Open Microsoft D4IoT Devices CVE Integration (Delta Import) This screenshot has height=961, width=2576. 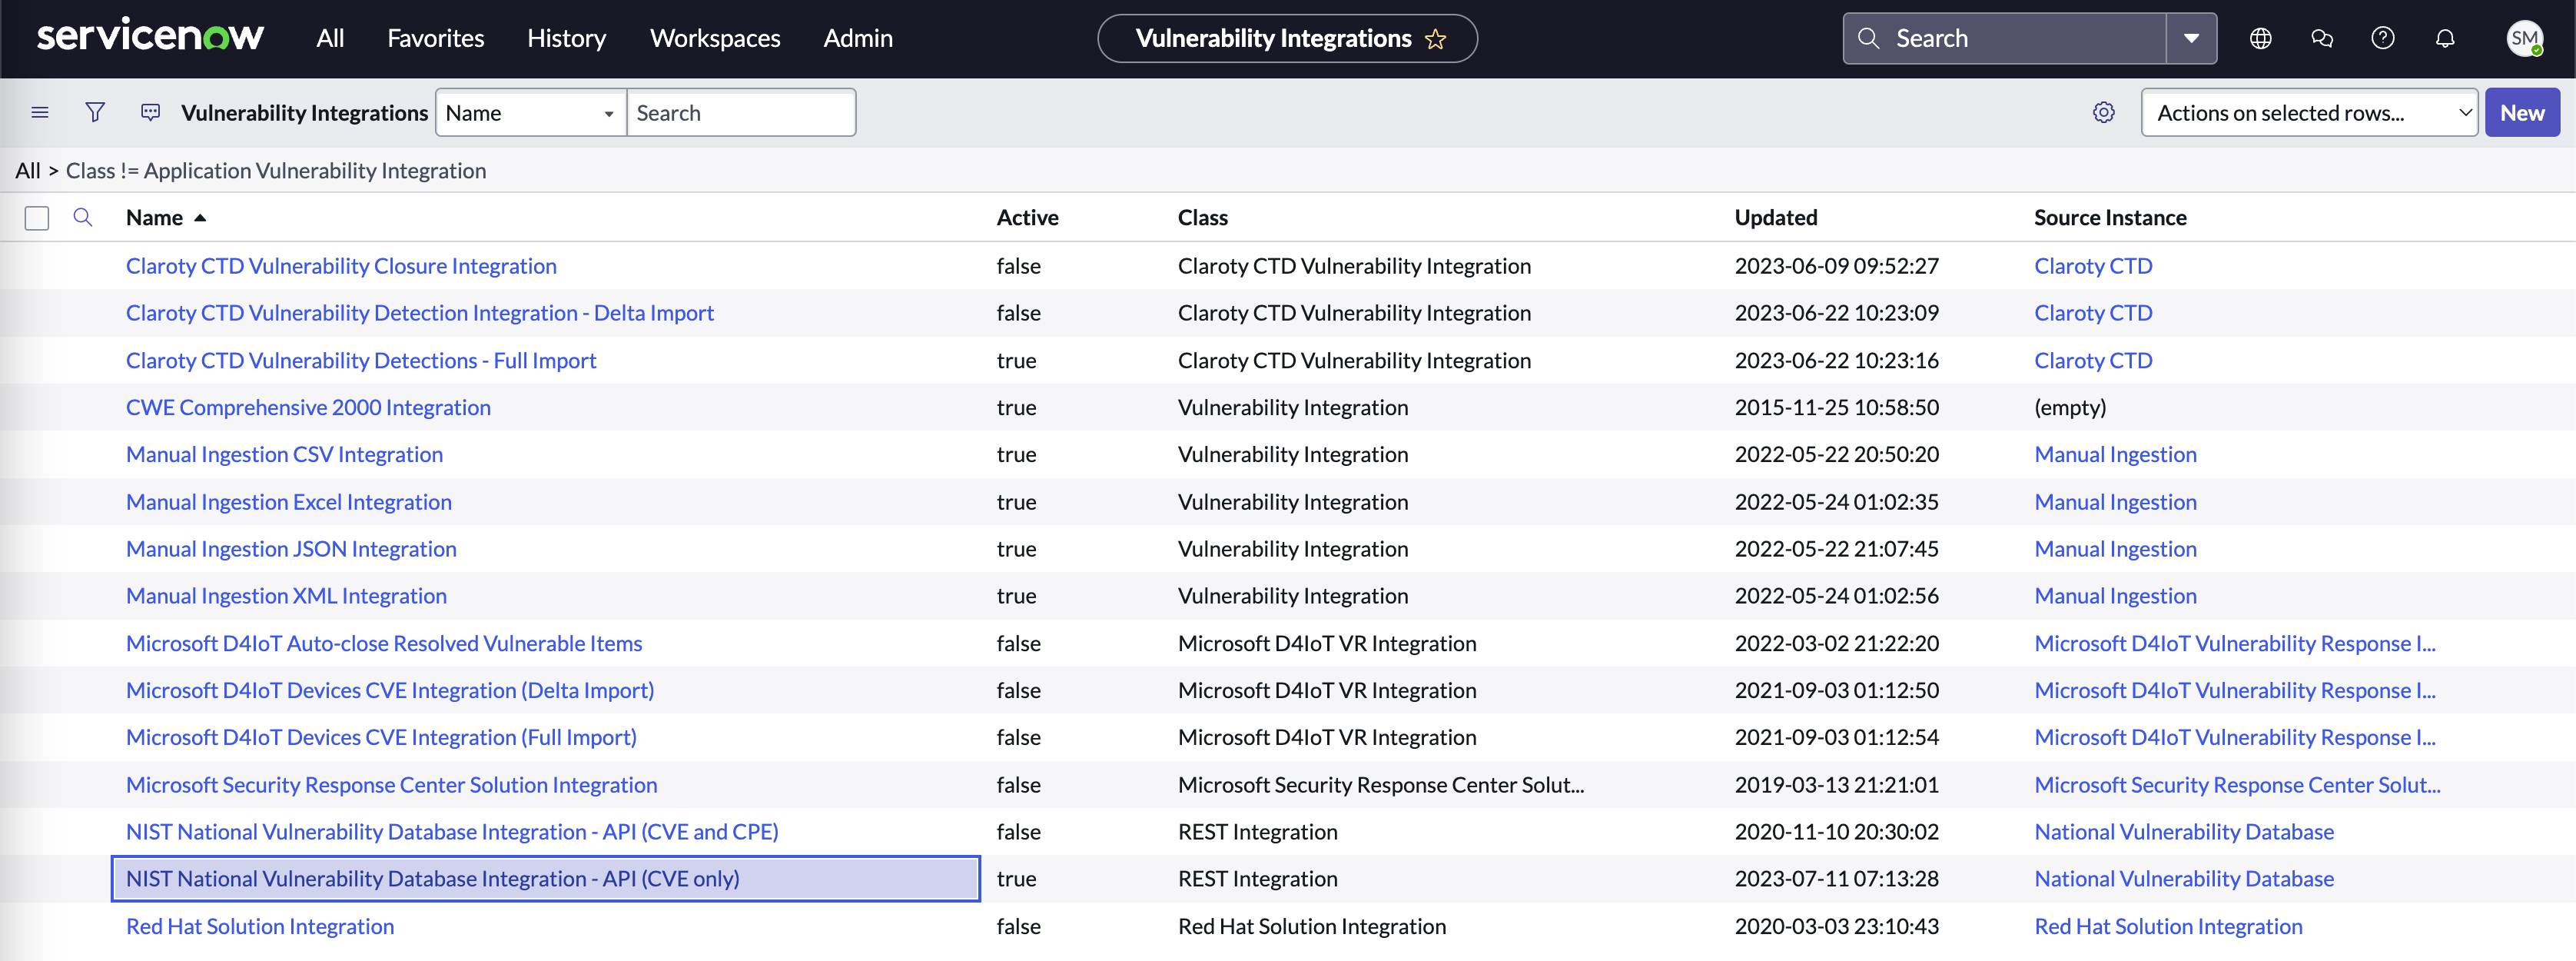pos(390,690)
